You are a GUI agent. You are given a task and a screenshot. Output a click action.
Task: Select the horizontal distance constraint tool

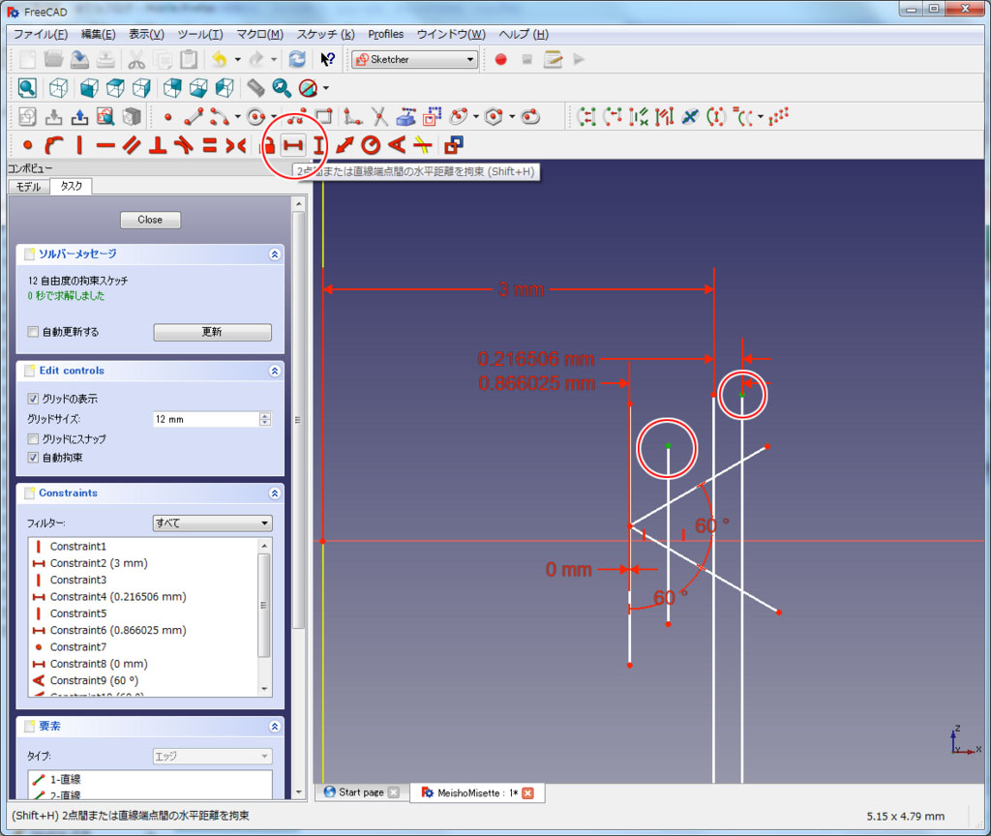pyautogui.click(x=292, y=145)
